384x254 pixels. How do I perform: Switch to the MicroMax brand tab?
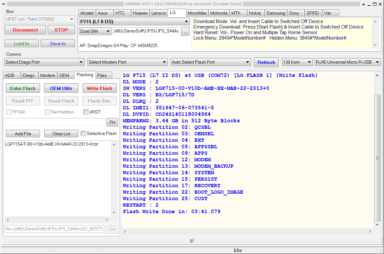(x=197, y=13)
